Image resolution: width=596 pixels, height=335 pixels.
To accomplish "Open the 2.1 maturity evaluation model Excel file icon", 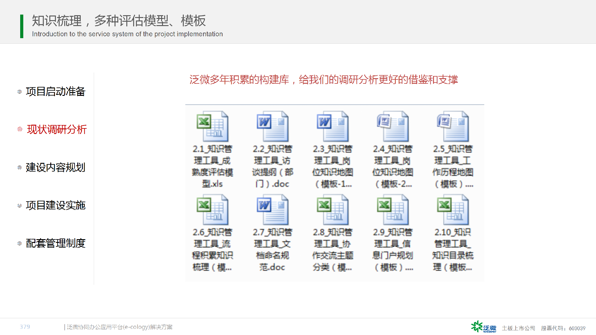I will [x=212, y=127].
